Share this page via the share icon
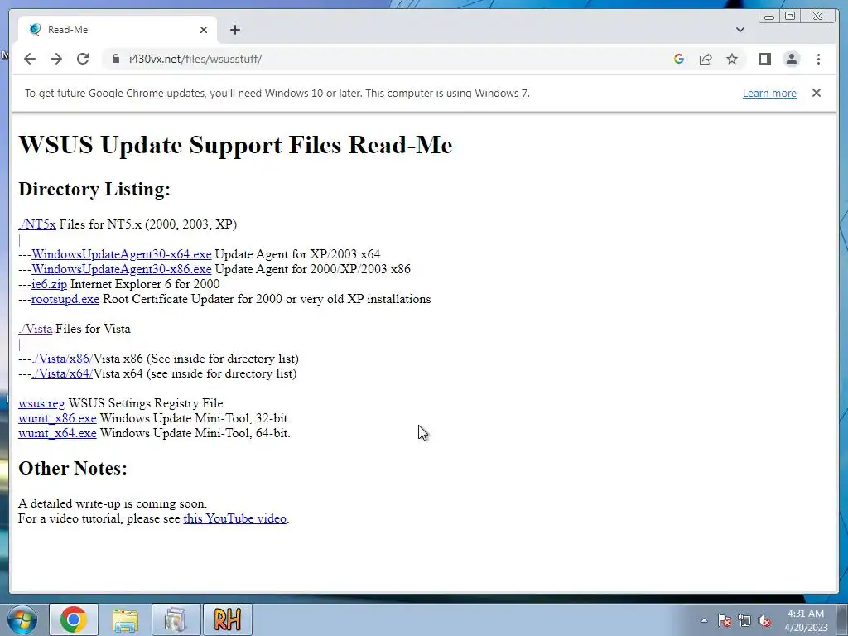This screenshot has height=636, width=848. pyautogui.click(x=706, y=59)
